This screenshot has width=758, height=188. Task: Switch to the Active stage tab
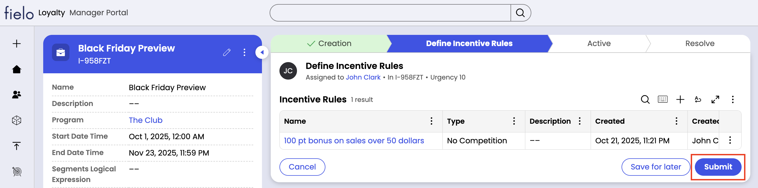pos(599,43)
